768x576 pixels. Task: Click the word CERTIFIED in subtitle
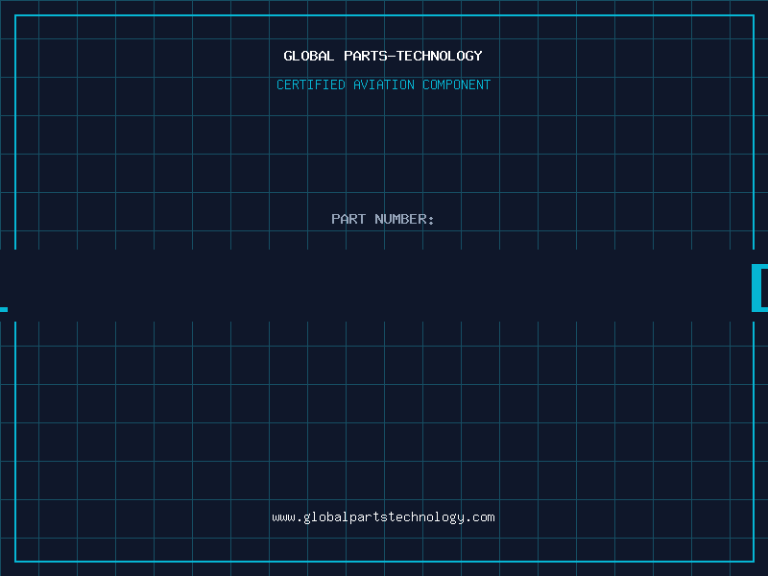311,84
